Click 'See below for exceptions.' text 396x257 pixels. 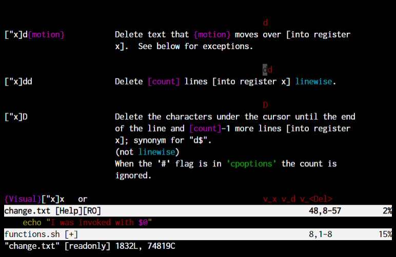click(x=196, y=47)
